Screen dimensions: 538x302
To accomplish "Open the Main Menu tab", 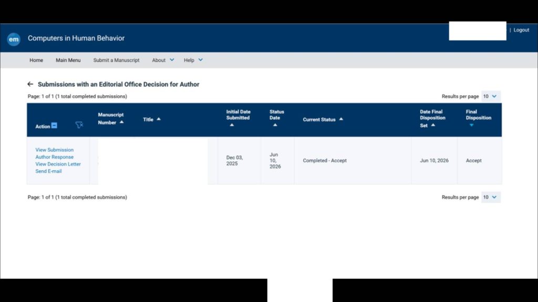I will click(68, 60).
